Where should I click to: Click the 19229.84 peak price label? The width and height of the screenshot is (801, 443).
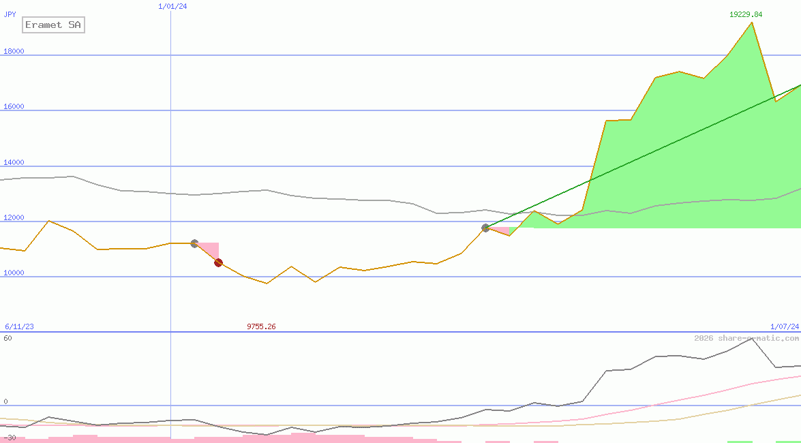tap(746, 14)
